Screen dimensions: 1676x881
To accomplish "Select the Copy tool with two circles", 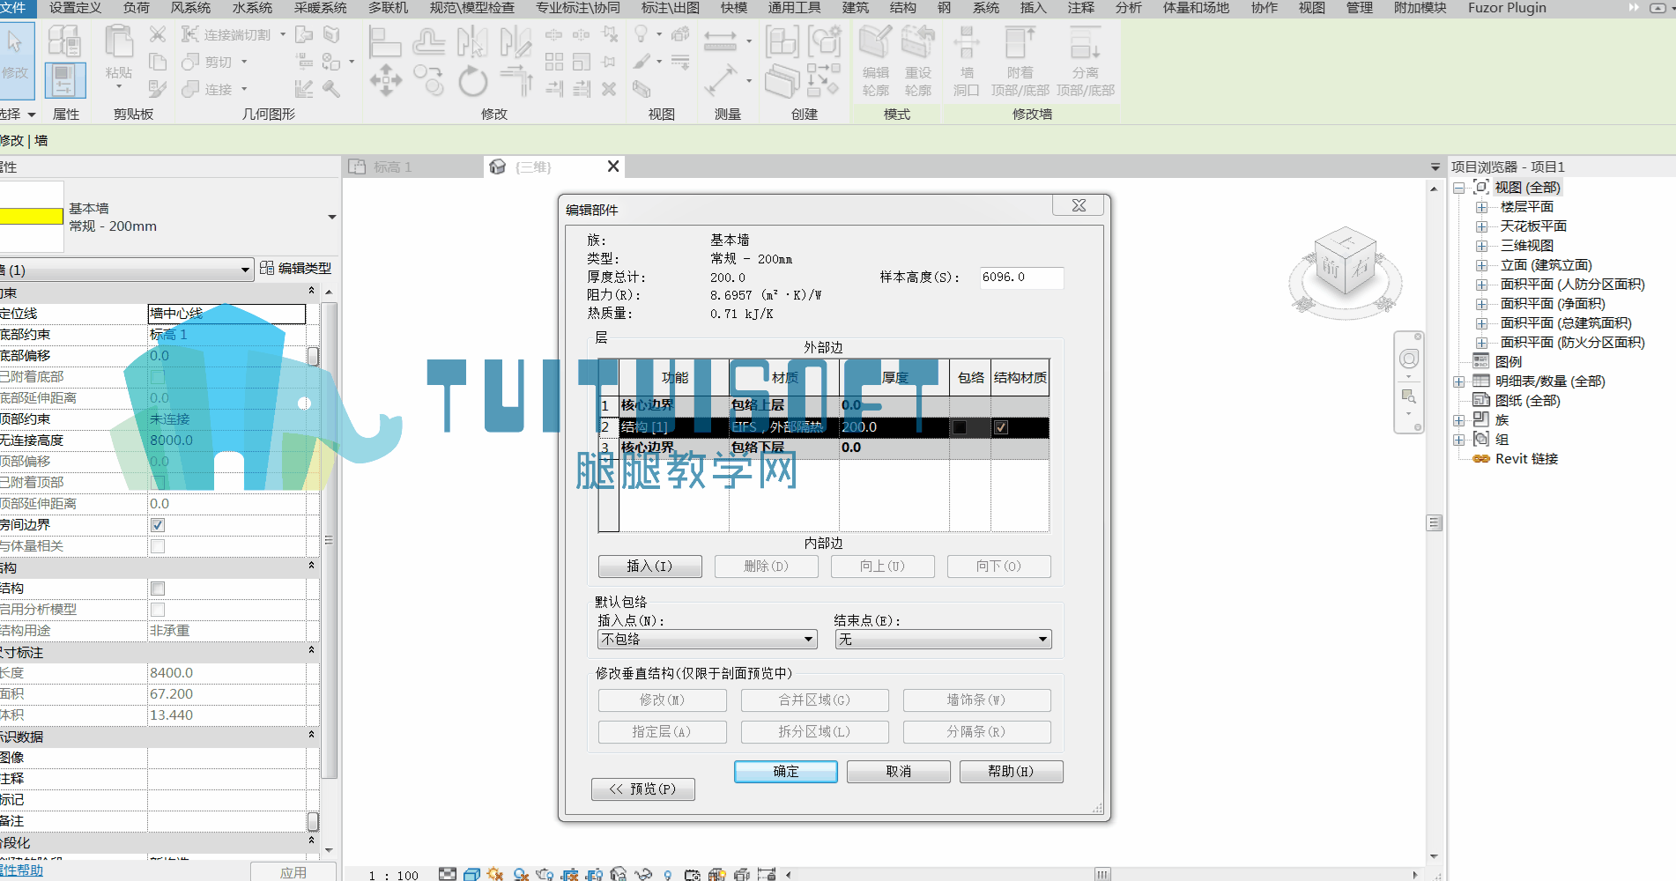I will pos(428,80).
